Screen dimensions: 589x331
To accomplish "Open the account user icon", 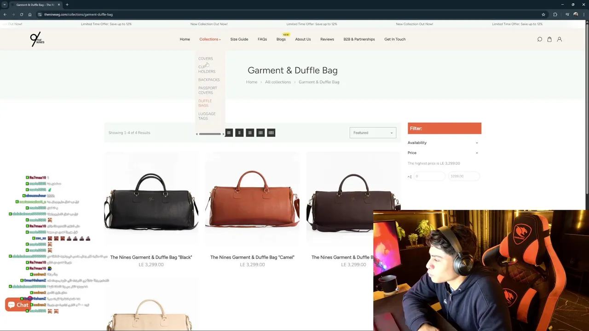I will coord(560,39).
